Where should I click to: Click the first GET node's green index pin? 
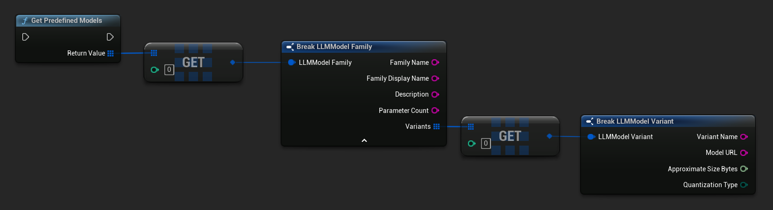point(155,70)
